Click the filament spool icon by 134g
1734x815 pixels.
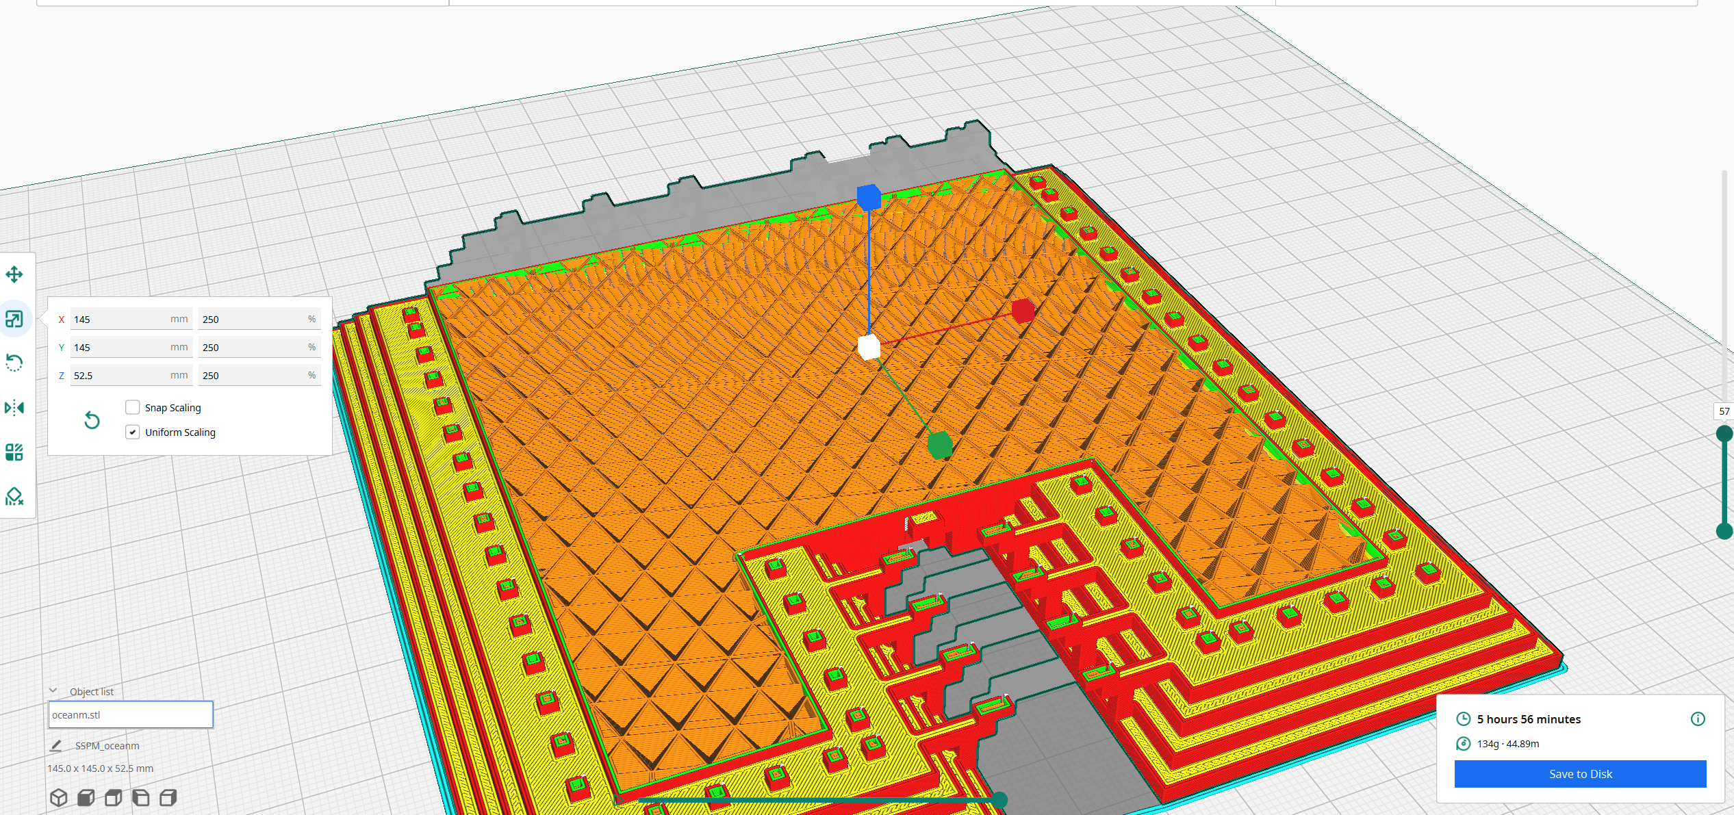click(1464, 743)
